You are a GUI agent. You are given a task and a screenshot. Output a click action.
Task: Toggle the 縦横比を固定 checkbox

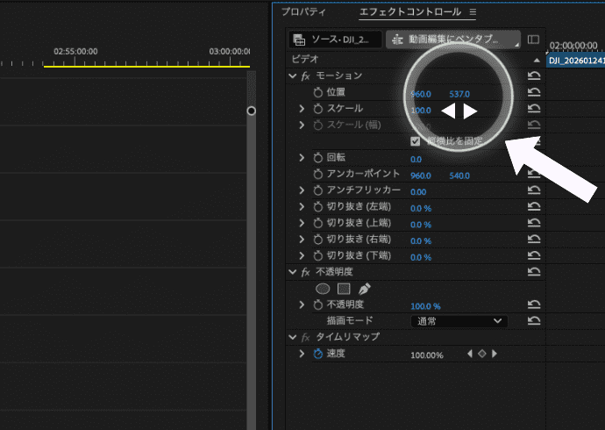416,141
